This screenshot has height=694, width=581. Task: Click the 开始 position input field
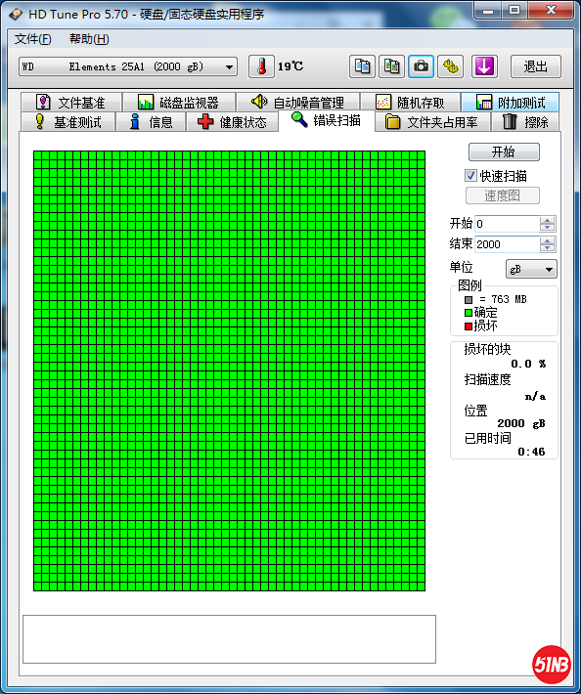click(507, 224)
